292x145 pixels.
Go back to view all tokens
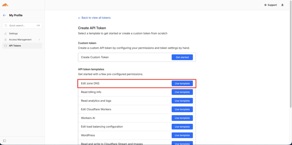94,18
